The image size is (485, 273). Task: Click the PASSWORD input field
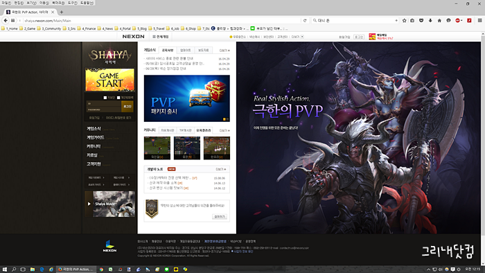coord(104,109)
